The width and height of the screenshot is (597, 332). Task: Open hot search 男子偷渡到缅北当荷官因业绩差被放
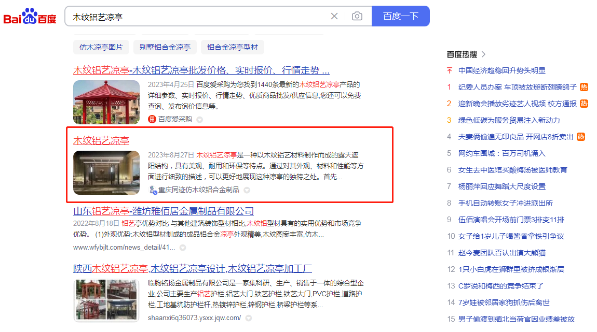pyautogui.click(x=517, y=319)
